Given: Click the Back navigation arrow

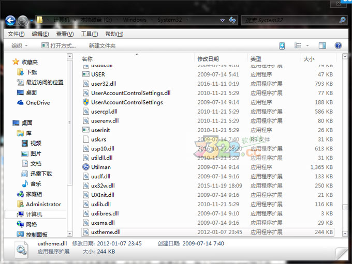Looking at the screenshot, I should click(x=10, y=21).
